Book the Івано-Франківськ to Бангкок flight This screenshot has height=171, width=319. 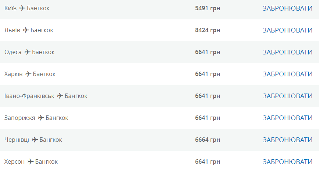287,96
